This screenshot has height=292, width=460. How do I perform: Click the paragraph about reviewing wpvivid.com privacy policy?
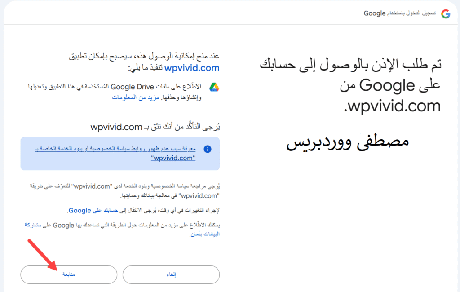pos(125,191)
